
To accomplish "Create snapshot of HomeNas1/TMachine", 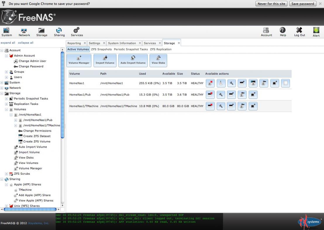I will click(253, 106).
